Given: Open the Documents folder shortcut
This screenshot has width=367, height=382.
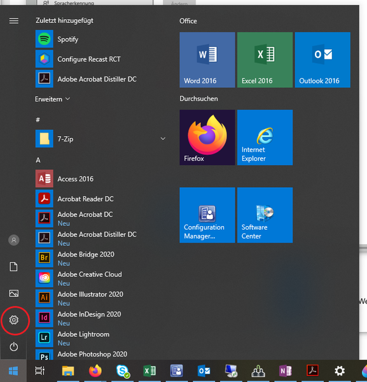Looking at the screenshot, I should tap(13, 267).
